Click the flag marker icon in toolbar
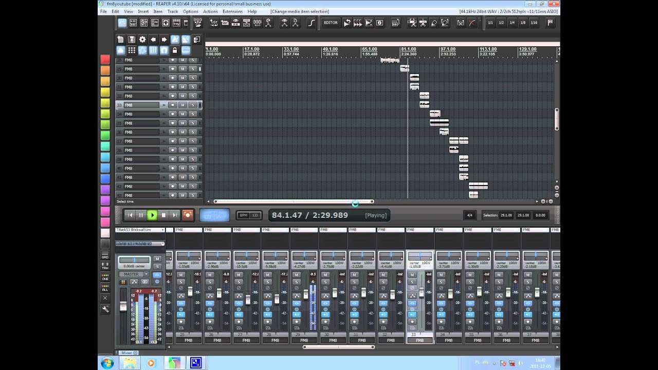Image resolution: width=658 pixels, height=370 pixels. point(550,23)
